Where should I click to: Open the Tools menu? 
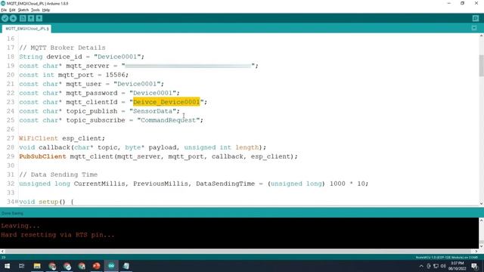coord(36,10)
